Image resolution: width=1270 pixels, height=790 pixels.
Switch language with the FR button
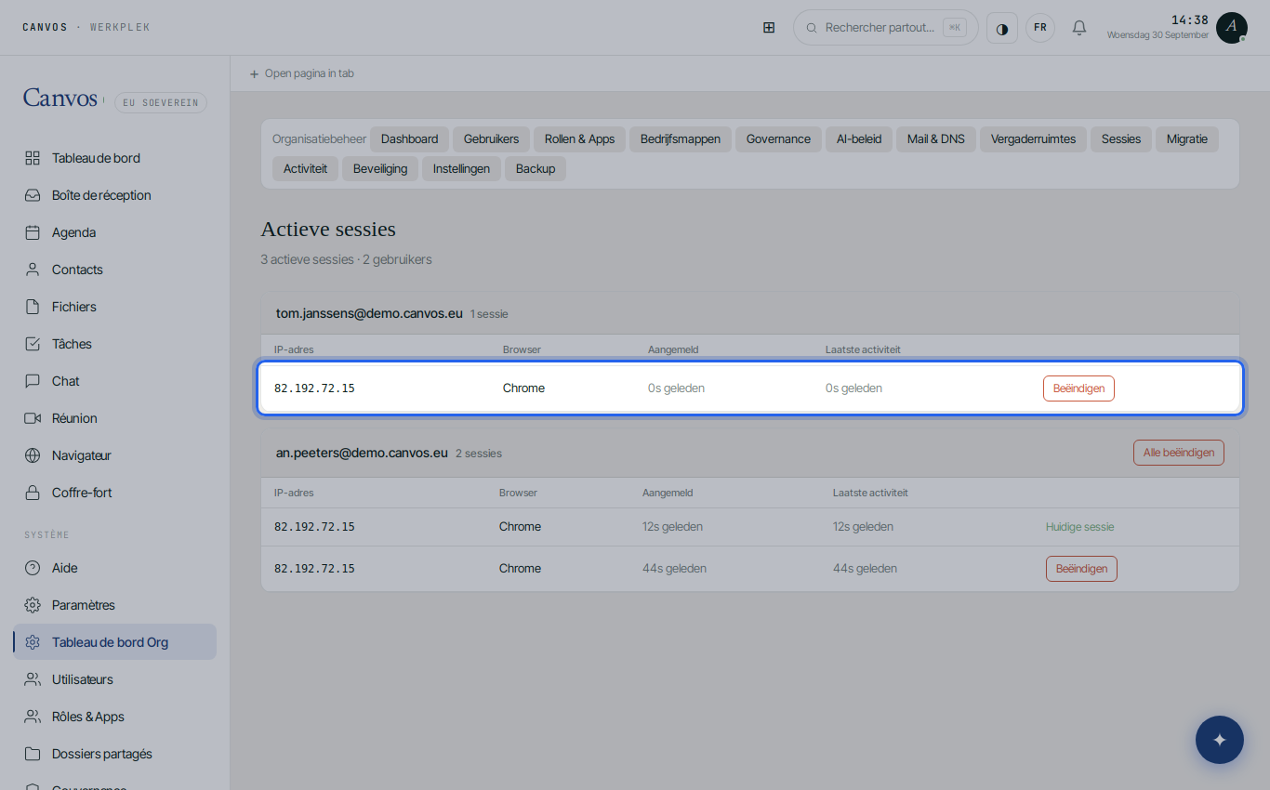1040,28
